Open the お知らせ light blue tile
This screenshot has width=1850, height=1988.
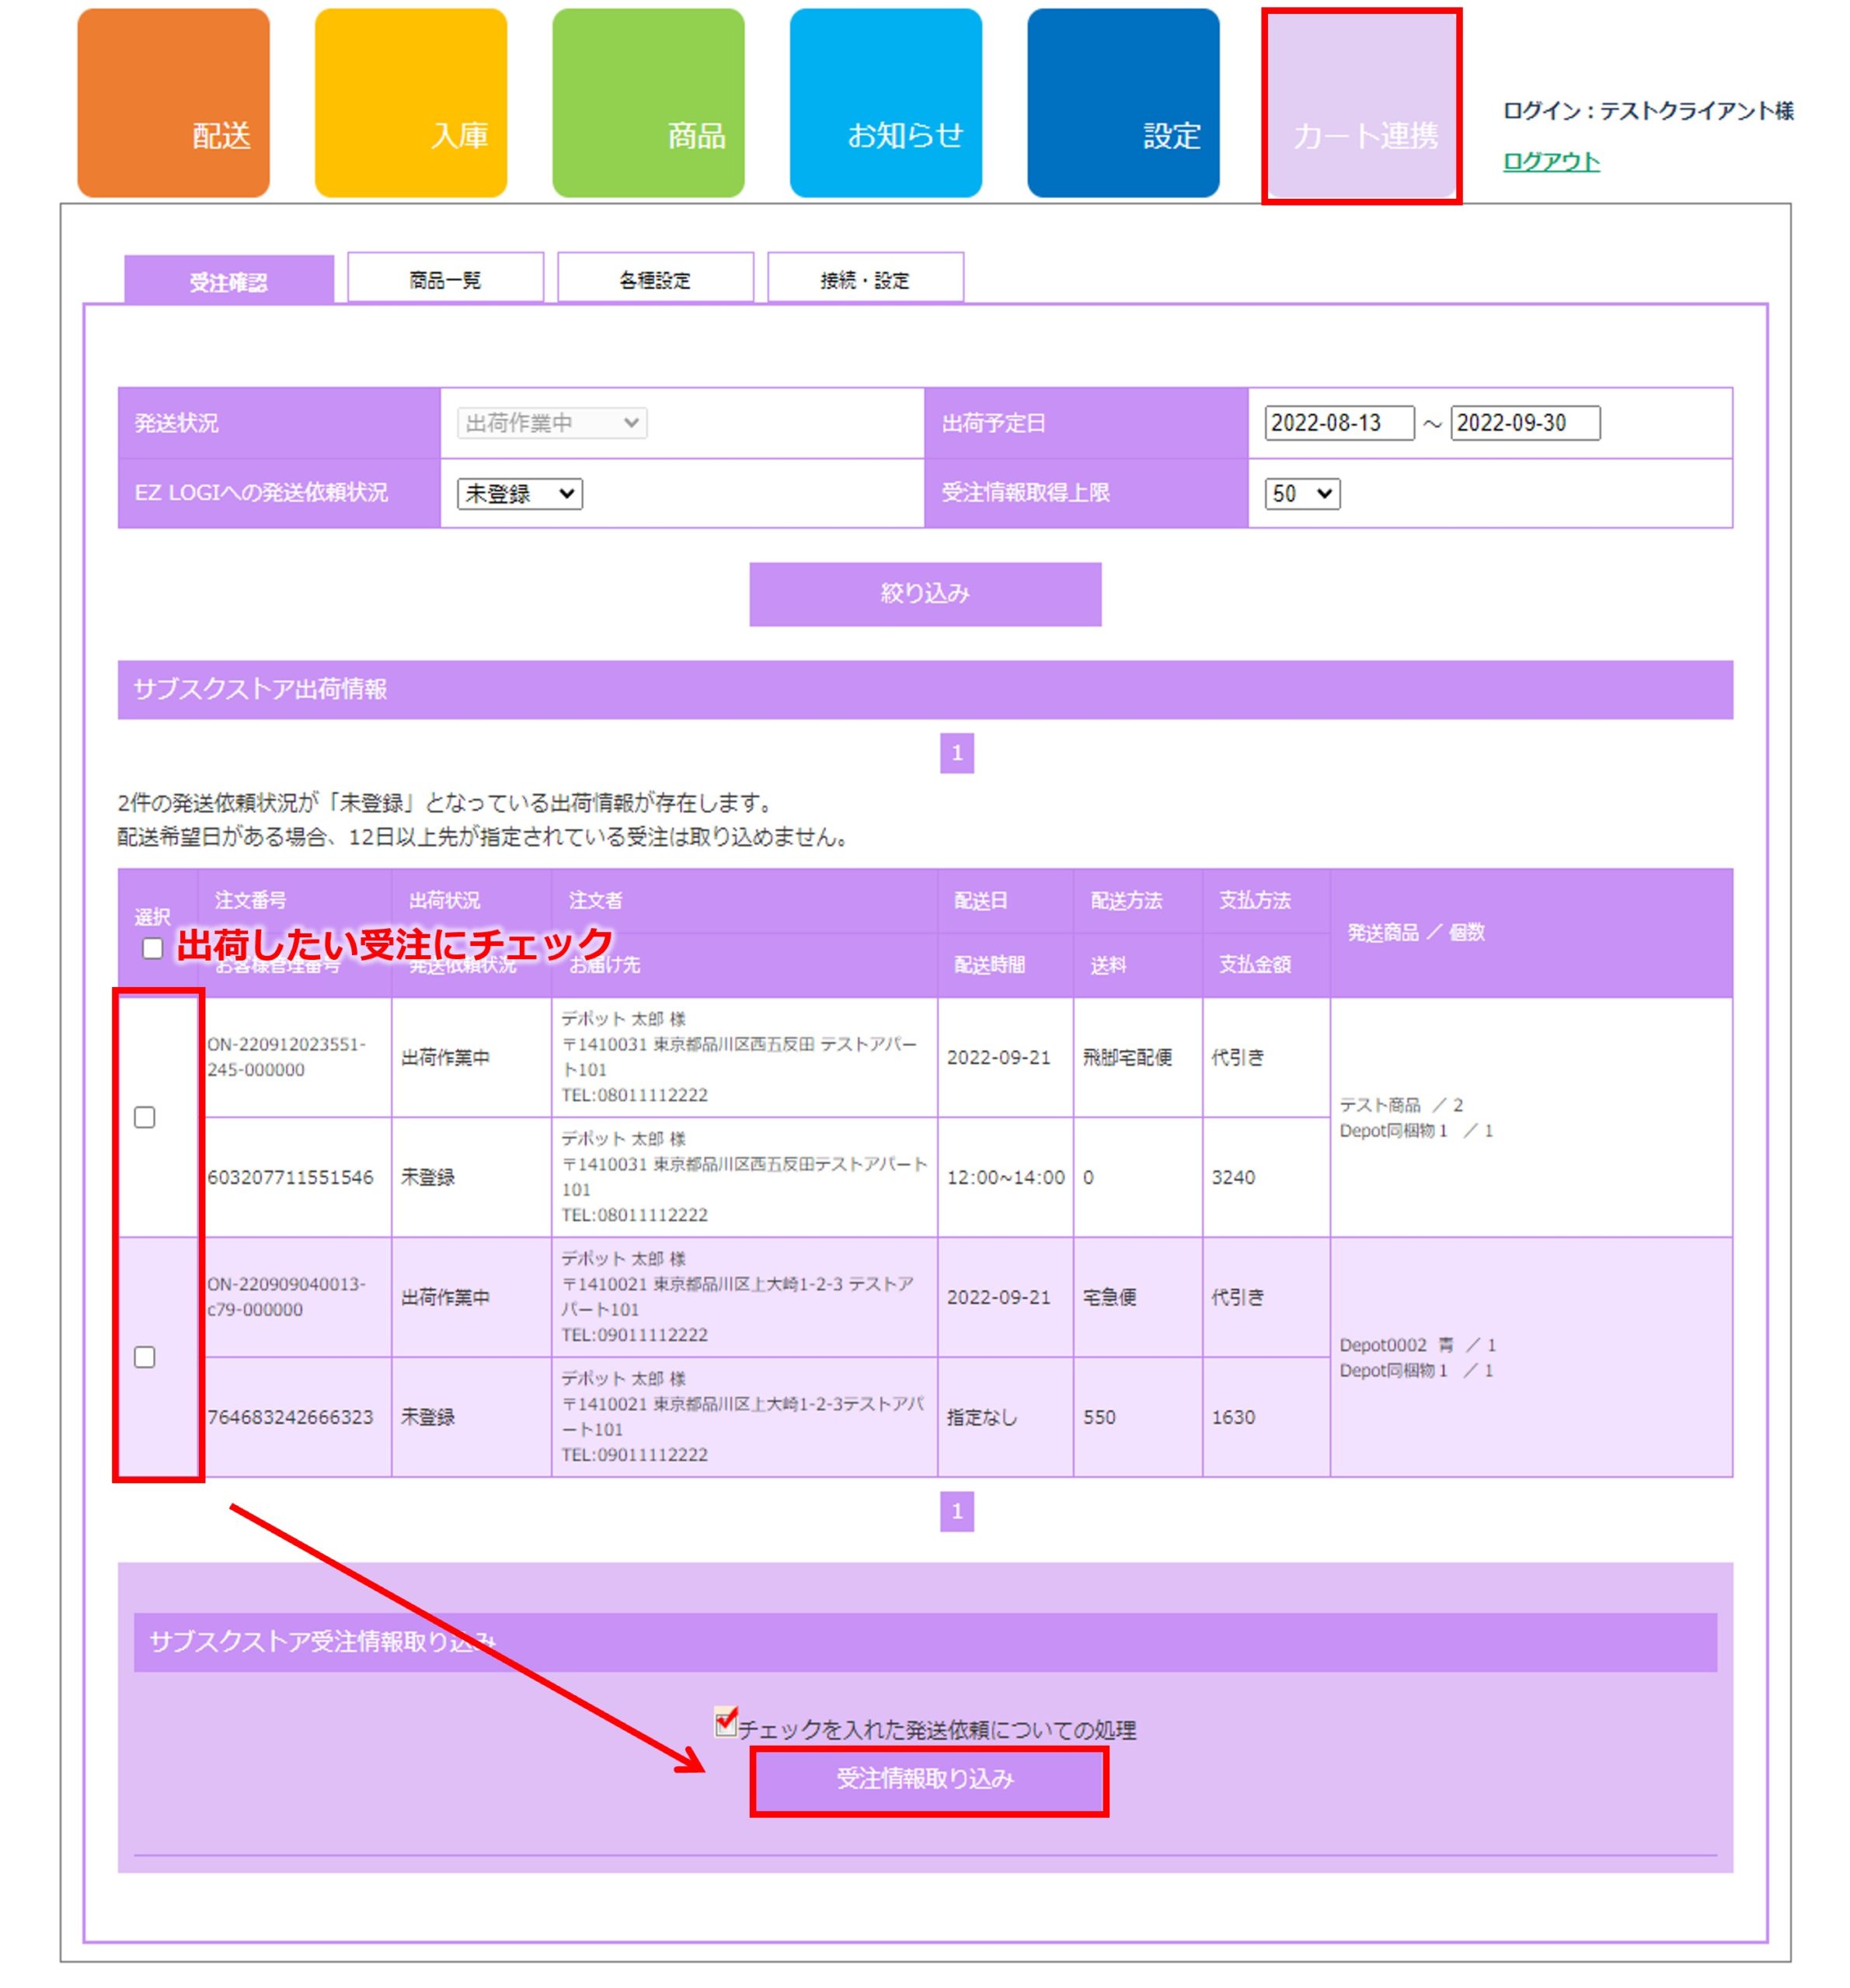[884, 103]
